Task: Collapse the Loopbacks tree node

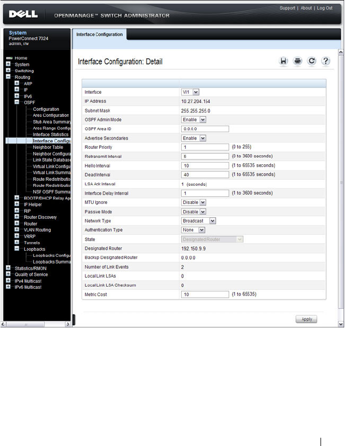Action: click(17, 248)
